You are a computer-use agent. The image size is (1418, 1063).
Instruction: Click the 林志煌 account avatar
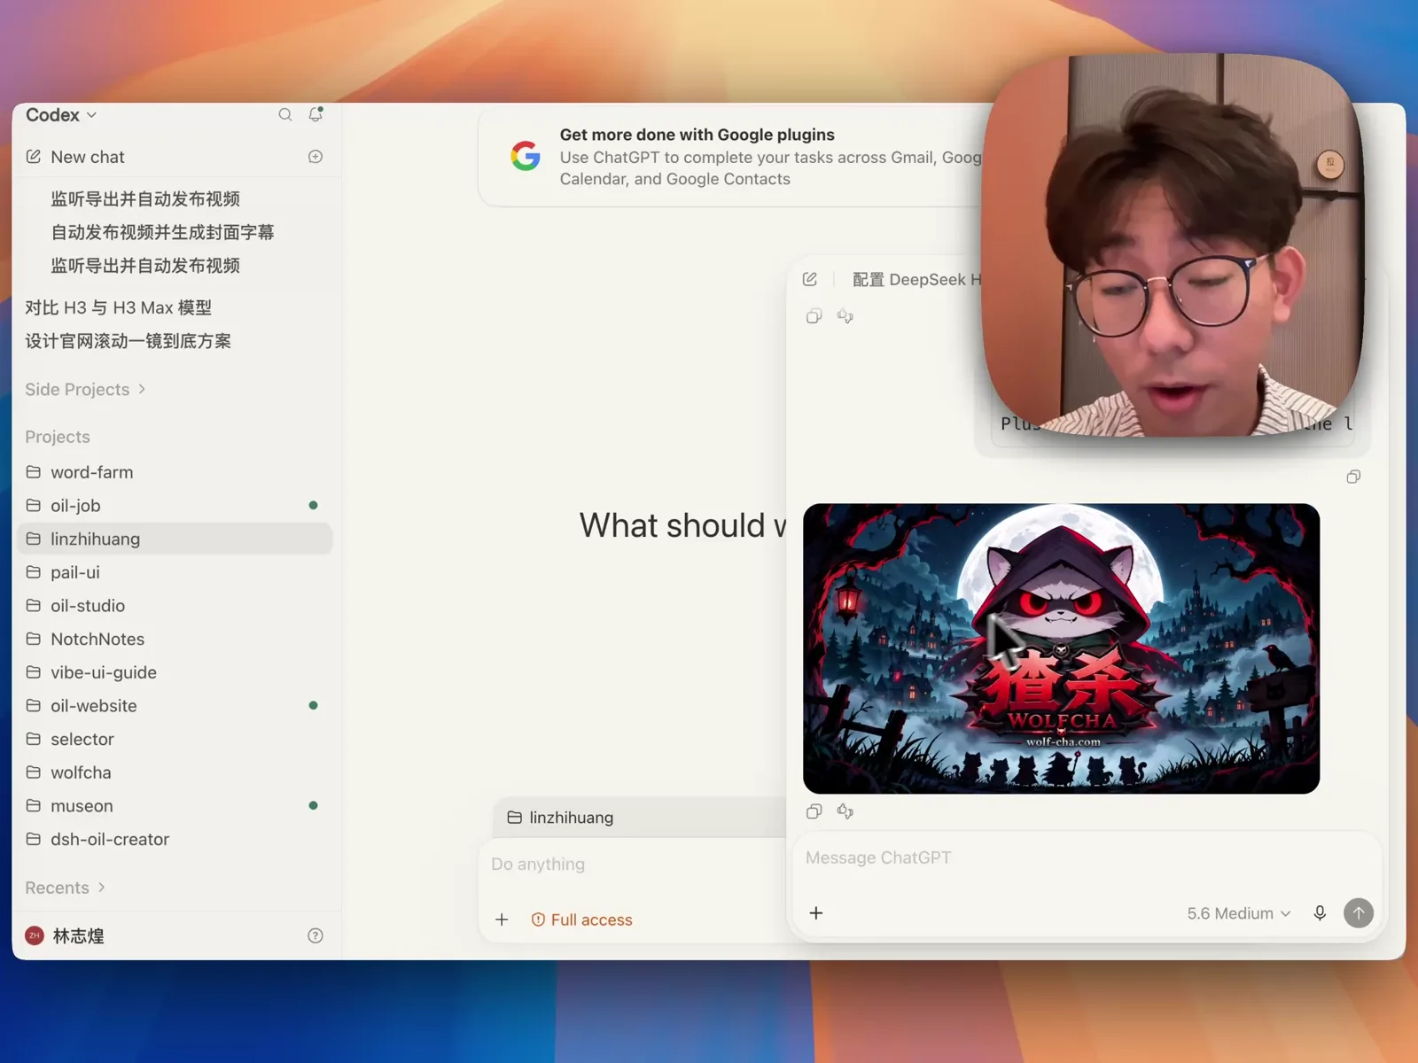click(x=35, y=936)
